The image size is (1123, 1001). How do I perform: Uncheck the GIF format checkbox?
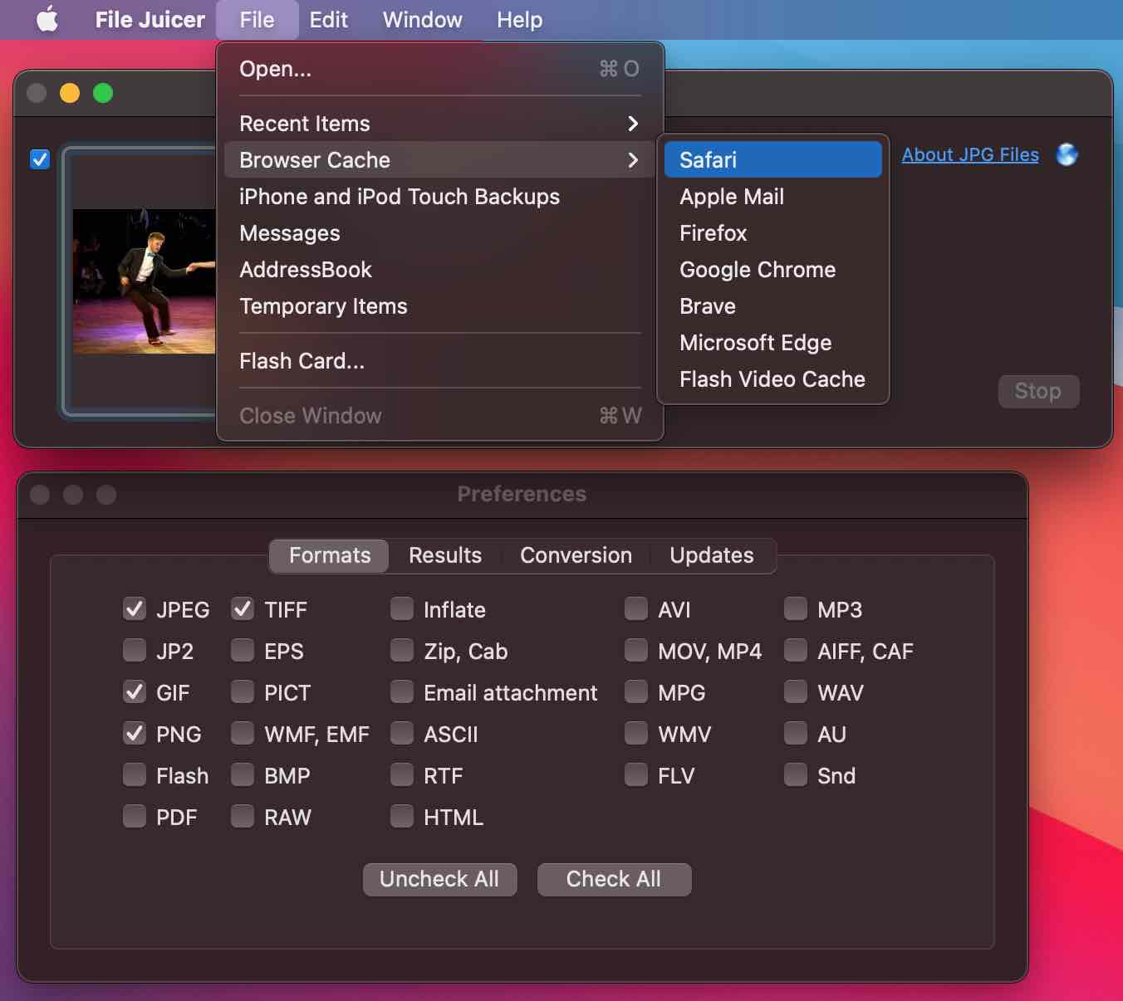pyautogui.click(x=135, y=691)
